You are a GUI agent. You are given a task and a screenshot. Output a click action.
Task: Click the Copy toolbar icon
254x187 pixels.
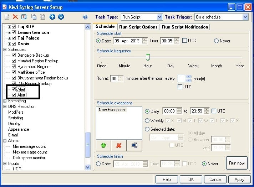click(x=34, y=17)
